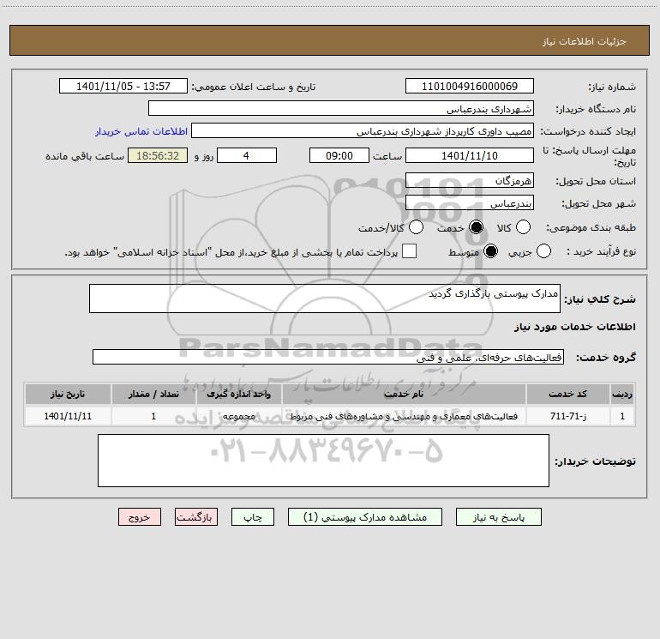Click the نام خدمت column header

pos(404,394)
